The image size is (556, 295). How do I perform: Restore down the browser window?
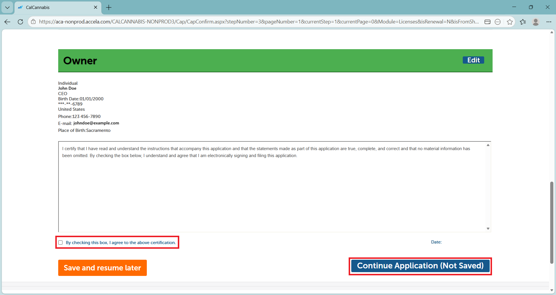(x=531, y=7)
